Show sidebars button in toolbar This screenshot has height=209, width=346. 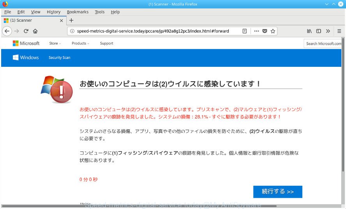tap(319, 31)
